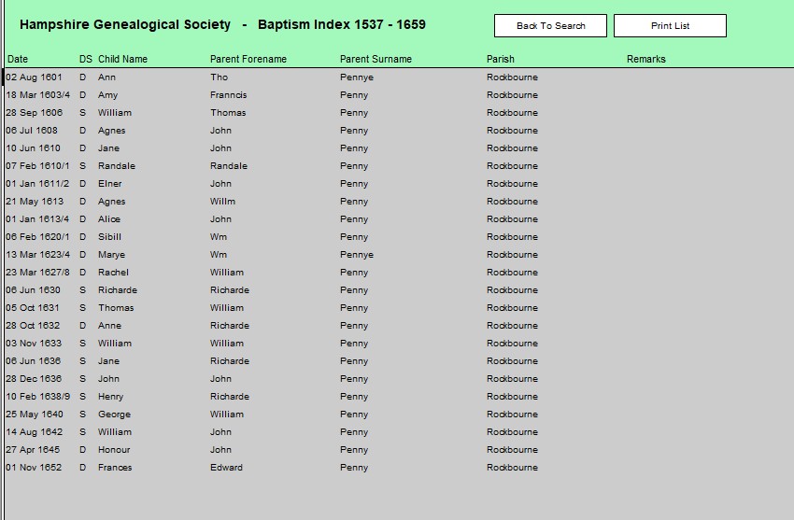Click the Parent Surname column header
The width and height of the screenshot is (794, 520).
point(376,59)
